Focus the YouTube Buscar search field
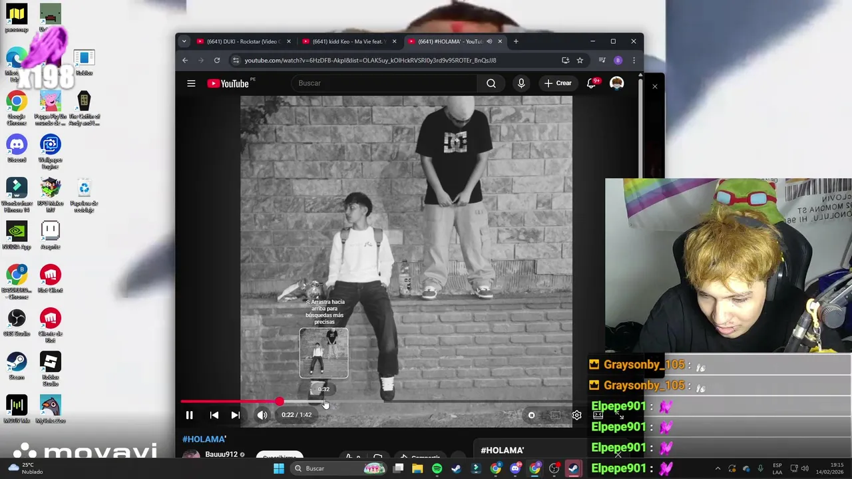The width and height of the screenshot is (852, 479). [x=385, y=83]
